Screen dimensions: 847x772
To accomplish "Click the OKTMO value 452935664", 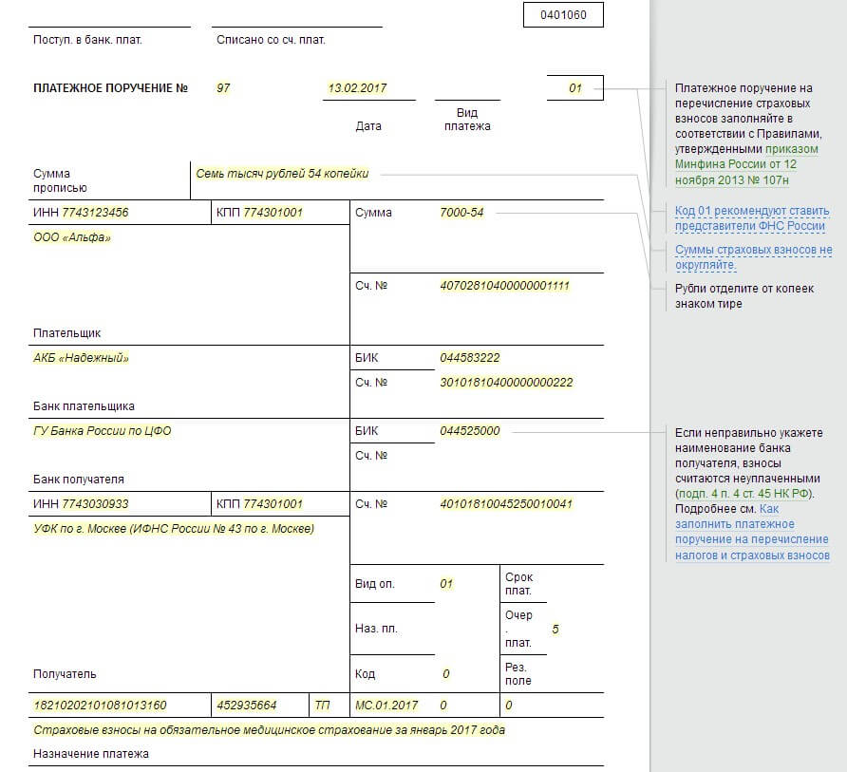I will point(247,706).
